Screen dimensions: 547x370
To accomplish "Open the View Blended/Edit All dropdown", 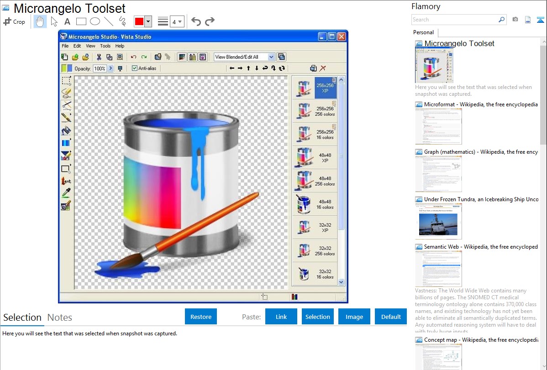I will pos(271,57).
